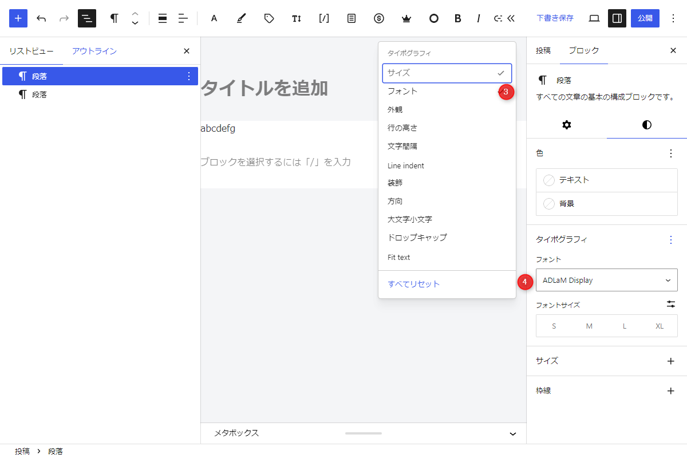
Task: Click the bold B toolbar icon
Action: pyautogui.click(x=457, y=18)
